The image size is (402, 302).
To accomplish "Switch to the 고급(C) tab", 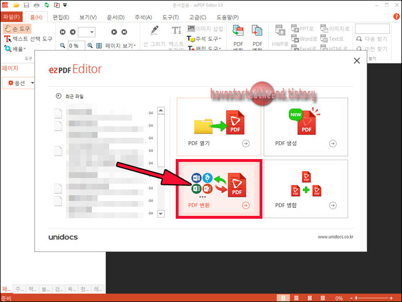I will click(198, 17).
